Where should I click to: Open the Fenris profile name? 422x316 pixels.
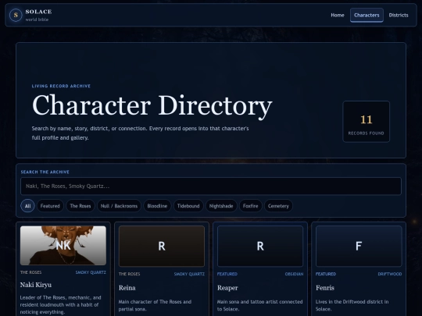click(325, 288)
